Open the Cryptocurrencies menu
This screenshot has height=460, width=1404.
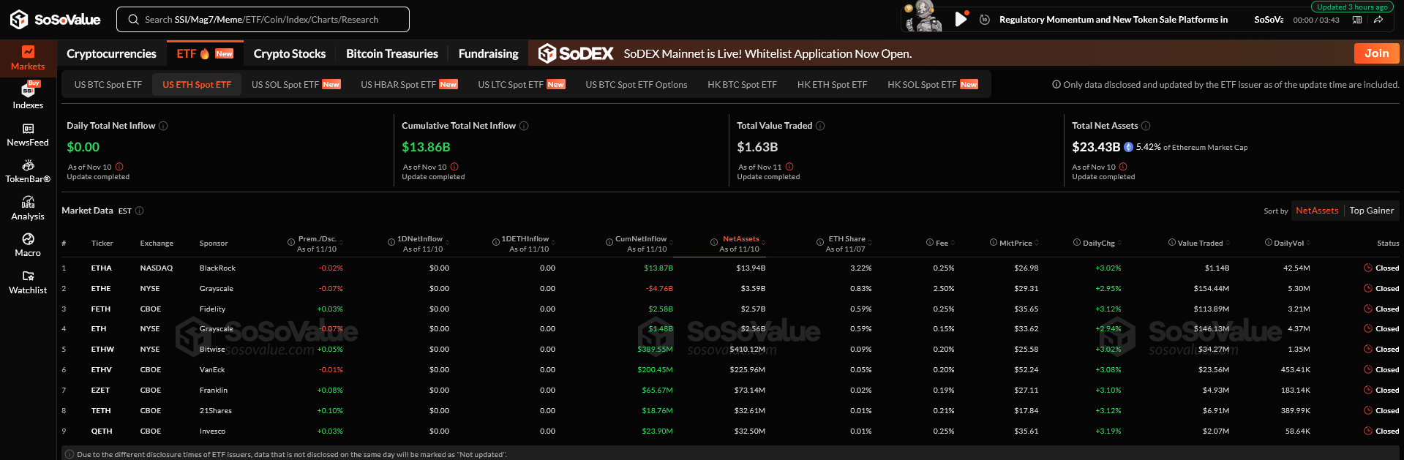pos(111,53)
